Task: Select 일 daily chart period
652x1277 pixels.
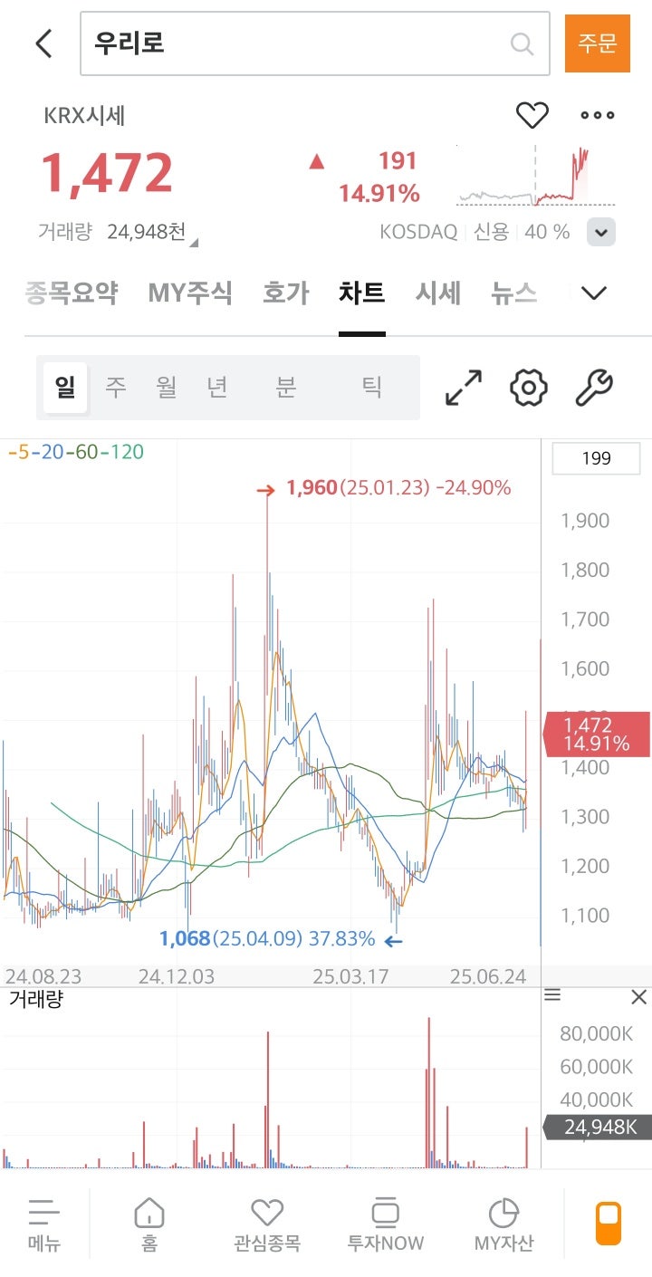Action: pyautogui.click(x=65, y=388)
